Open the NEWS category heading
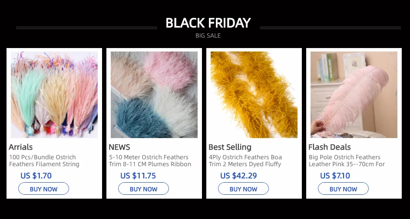This screenshot has width=410, height=219. tap(119, 147)
